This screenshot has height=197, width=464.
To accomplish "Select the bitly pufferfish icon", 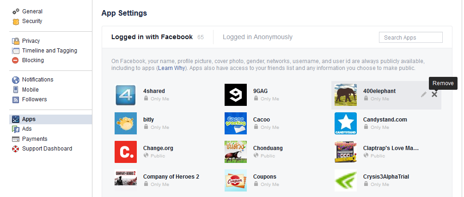I will coord(125,123).
